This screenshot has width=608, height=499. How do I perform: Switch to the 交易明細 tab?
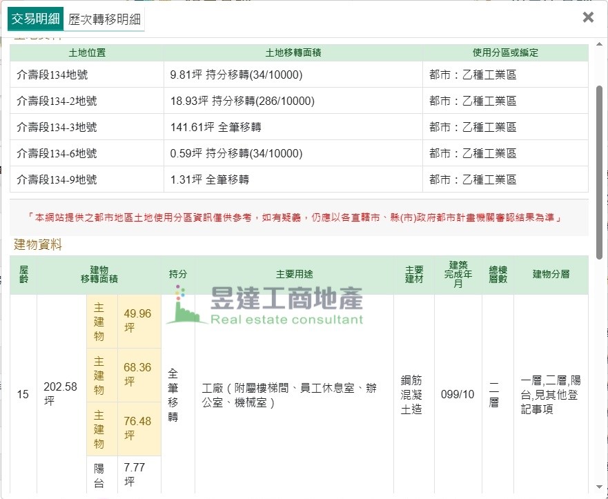[x=35, y=19]
